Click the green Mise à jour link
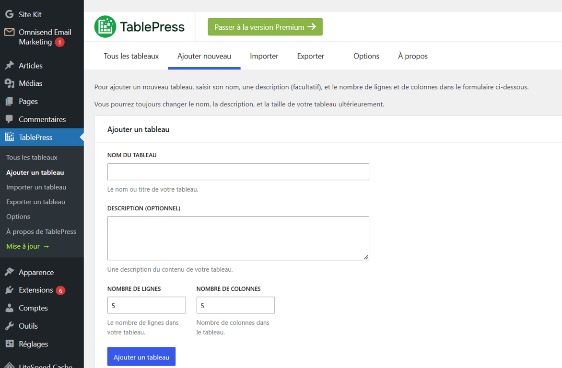Image resolution: width=562 pixels, height=368 pixels. tap(28, 246)
